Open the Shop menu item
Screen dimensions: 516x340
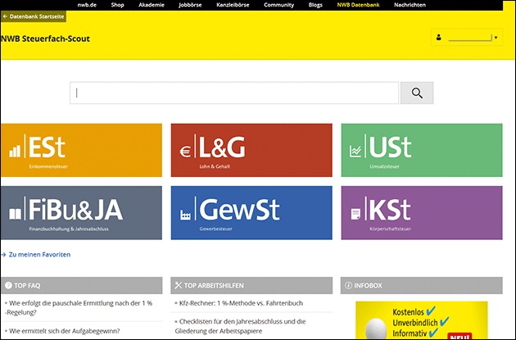coord(117,4)
